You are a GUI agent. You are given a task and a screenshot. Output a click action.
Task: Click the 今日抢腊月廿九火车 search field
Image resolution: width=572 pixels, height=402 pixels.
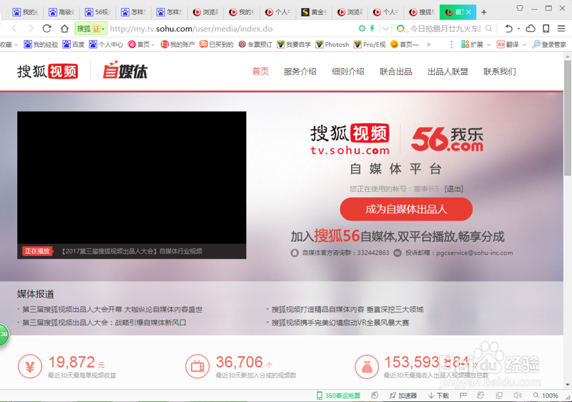(x=445, y=29)
